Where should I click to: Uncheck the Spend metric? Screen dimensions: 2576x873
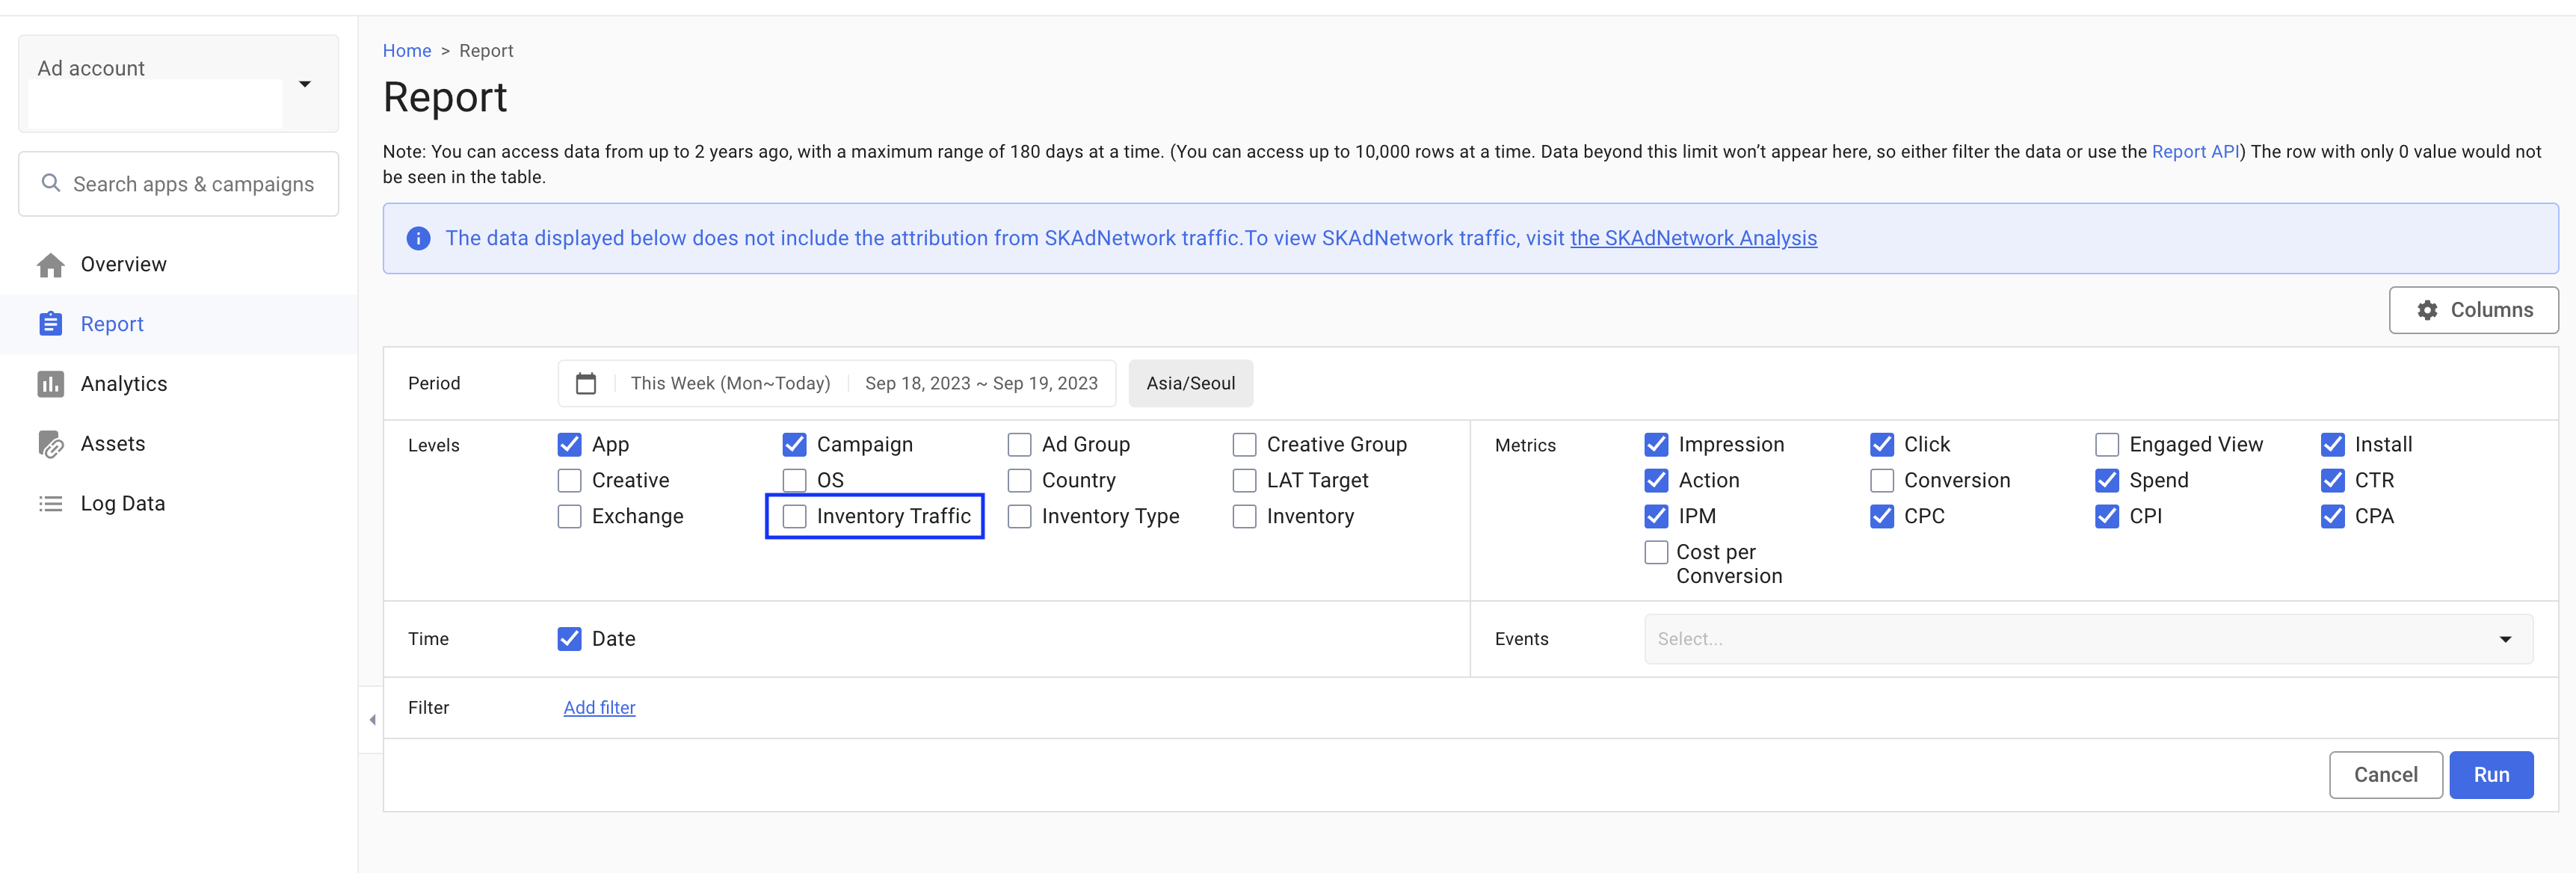pos(2107,480)
